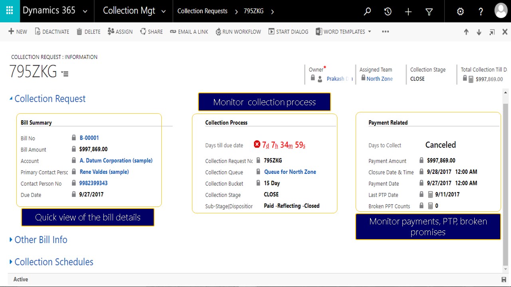
Task: Click the quick create plus icon
Action: point(408,12)
